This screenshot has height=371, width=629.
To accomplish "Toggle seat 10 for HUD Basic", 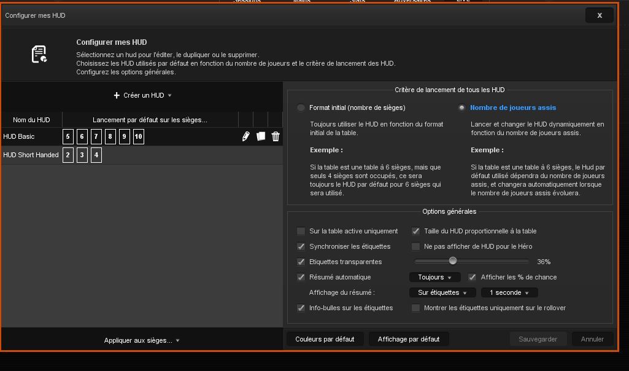I will [x=139, y=136].
